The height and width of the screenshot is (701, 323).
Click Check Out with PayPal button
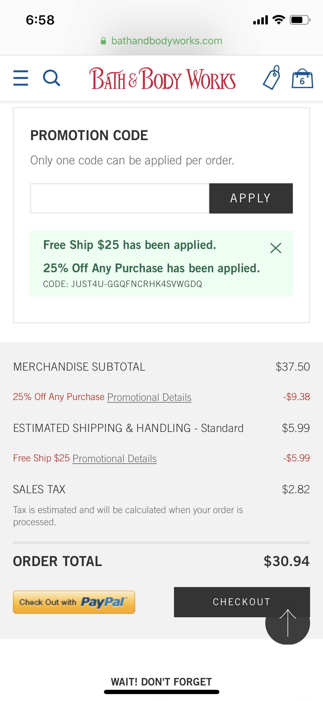coord(74,602)
